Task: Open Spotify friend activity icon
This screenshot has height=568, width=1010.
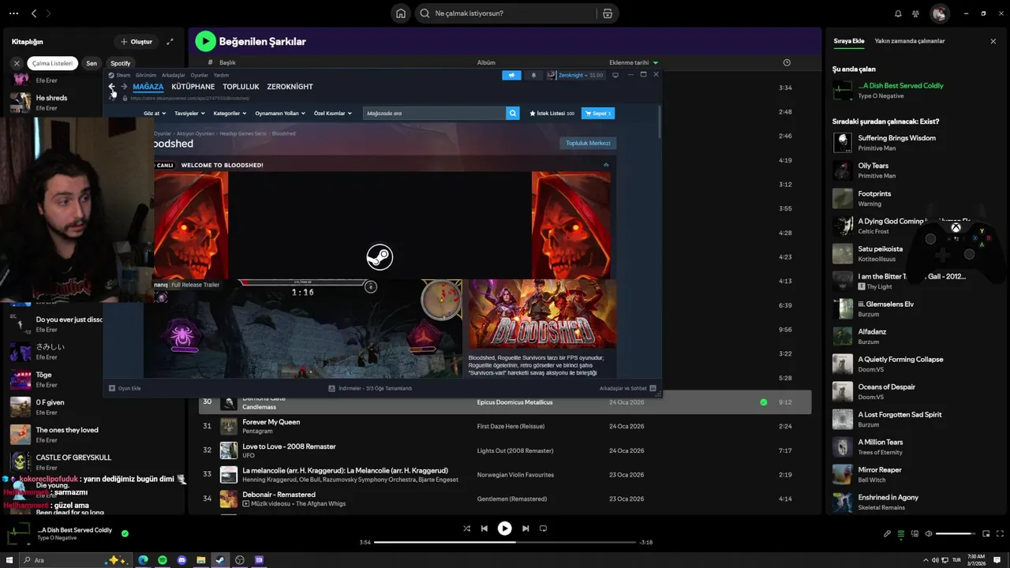Action: click(915, 13)
